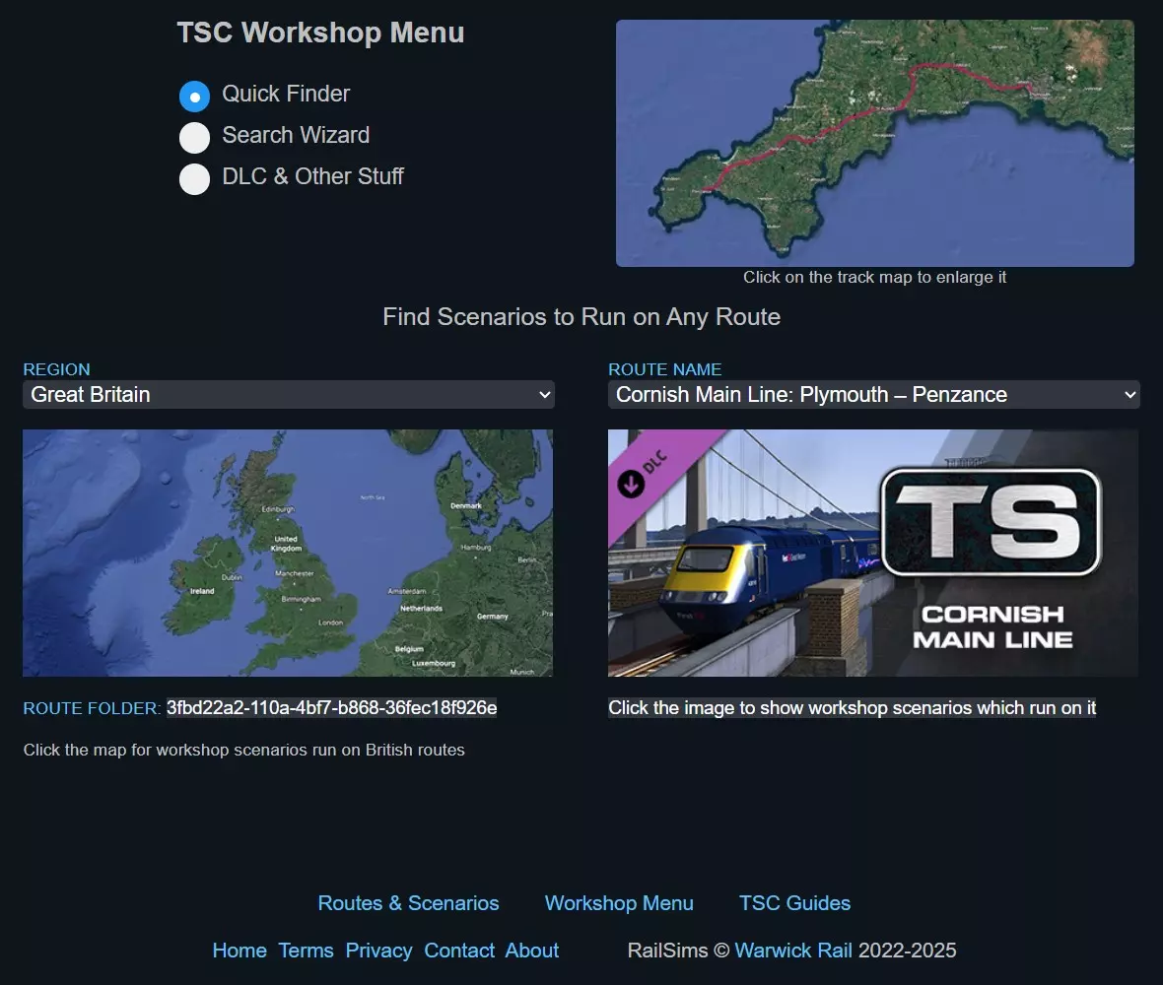
Task: Open the Privacy link
Action: [x=379, y=951]
